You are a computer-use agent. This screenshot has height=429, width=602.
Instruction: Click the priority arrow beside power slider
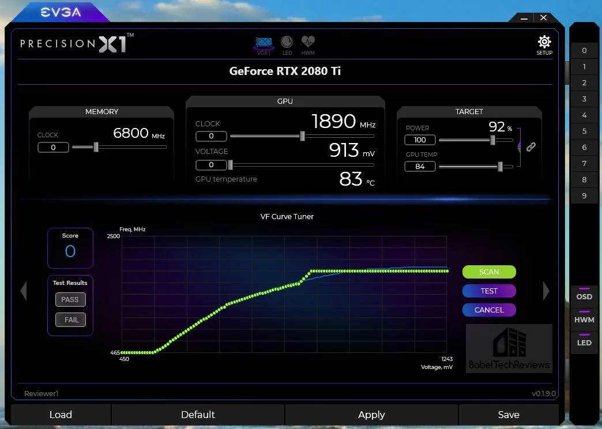pos(519,145)
